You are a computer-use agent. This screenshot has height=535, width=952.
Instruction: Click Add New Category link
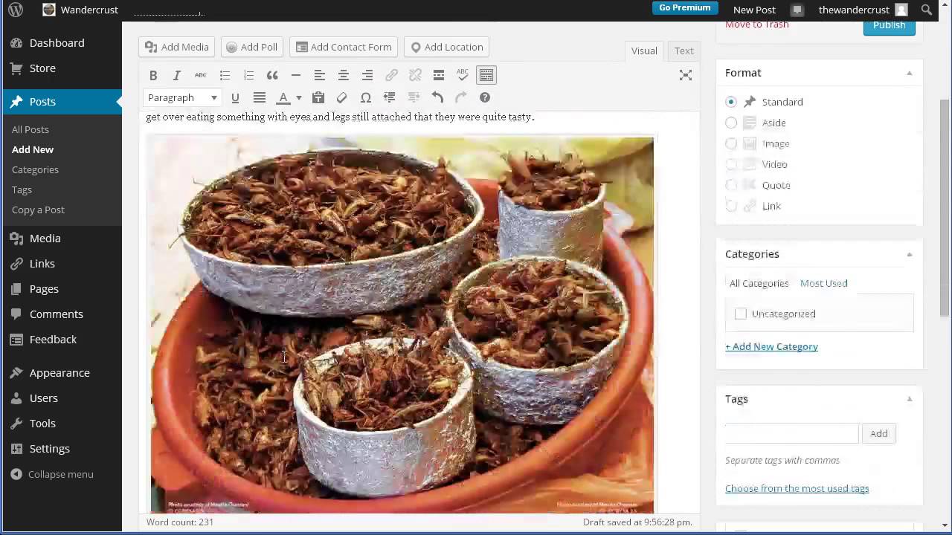coord(771,346)
